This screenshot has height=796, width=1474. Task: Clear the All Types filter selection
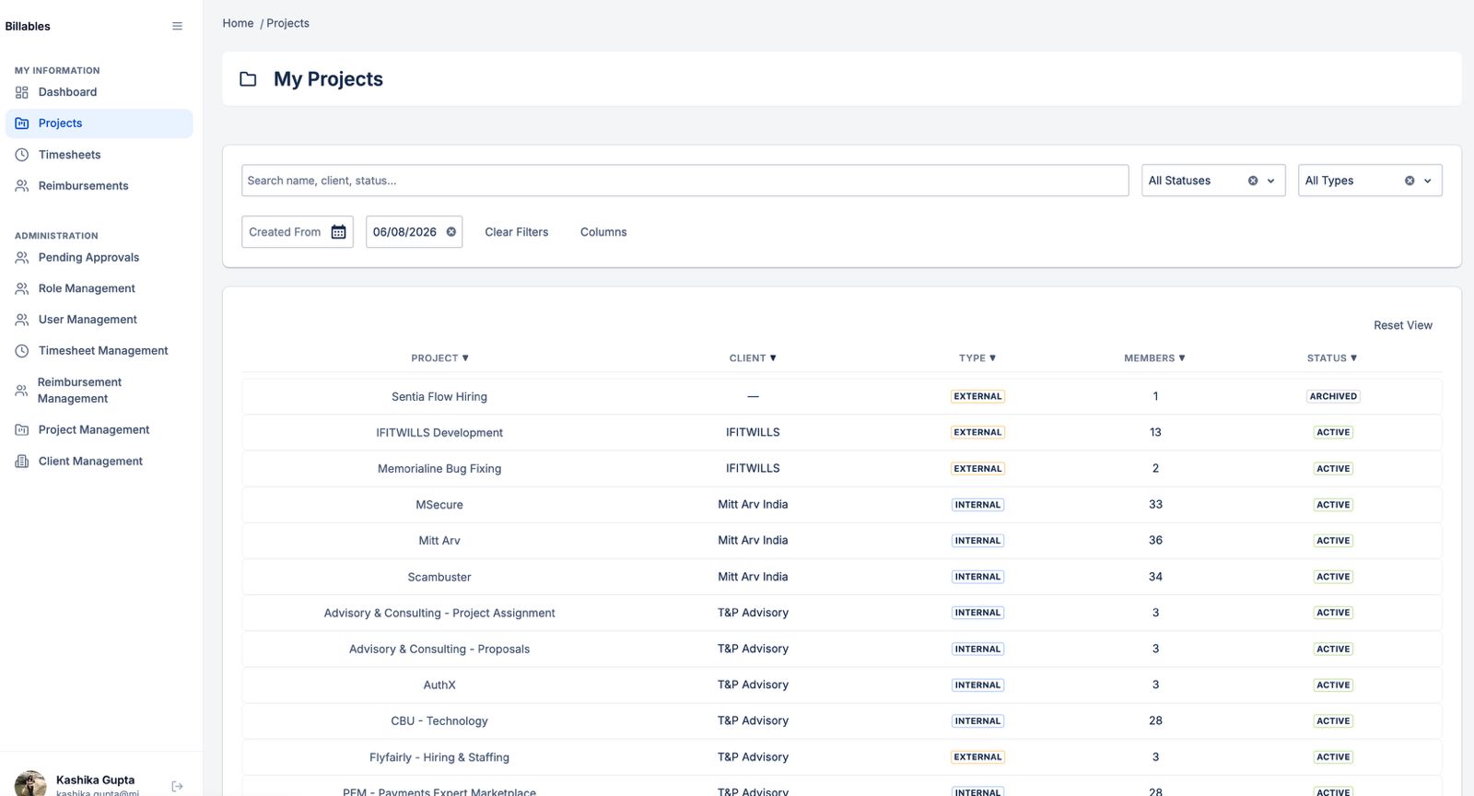pyautogui.click(x=1410, y=181)
